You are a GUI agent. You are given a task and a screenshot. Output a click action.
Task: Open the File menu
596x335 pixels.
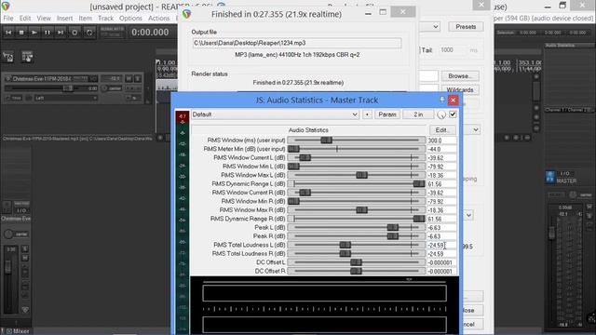point(8,19)
